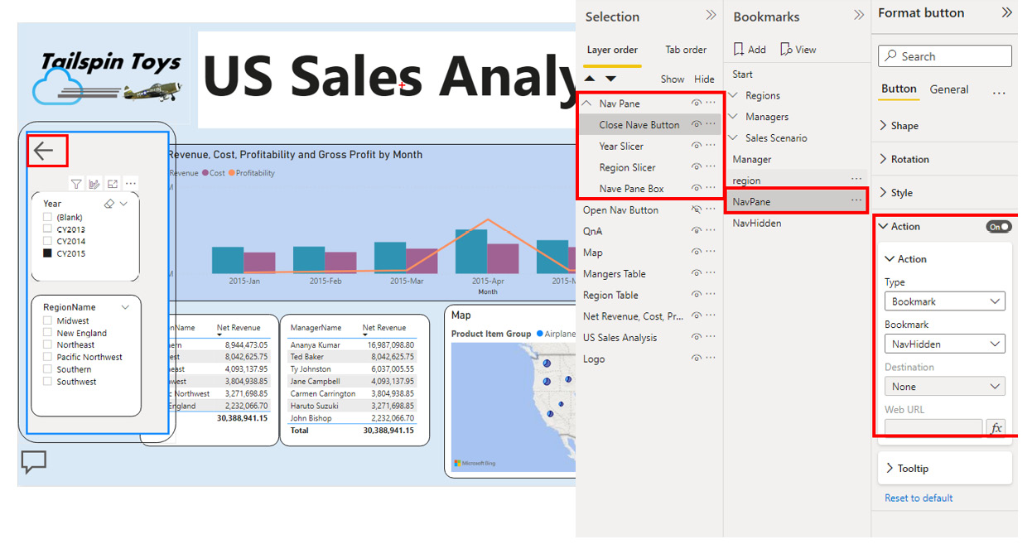
Task: Expand the Shape section
Action: pyautogui.click(x=904, y=126)
